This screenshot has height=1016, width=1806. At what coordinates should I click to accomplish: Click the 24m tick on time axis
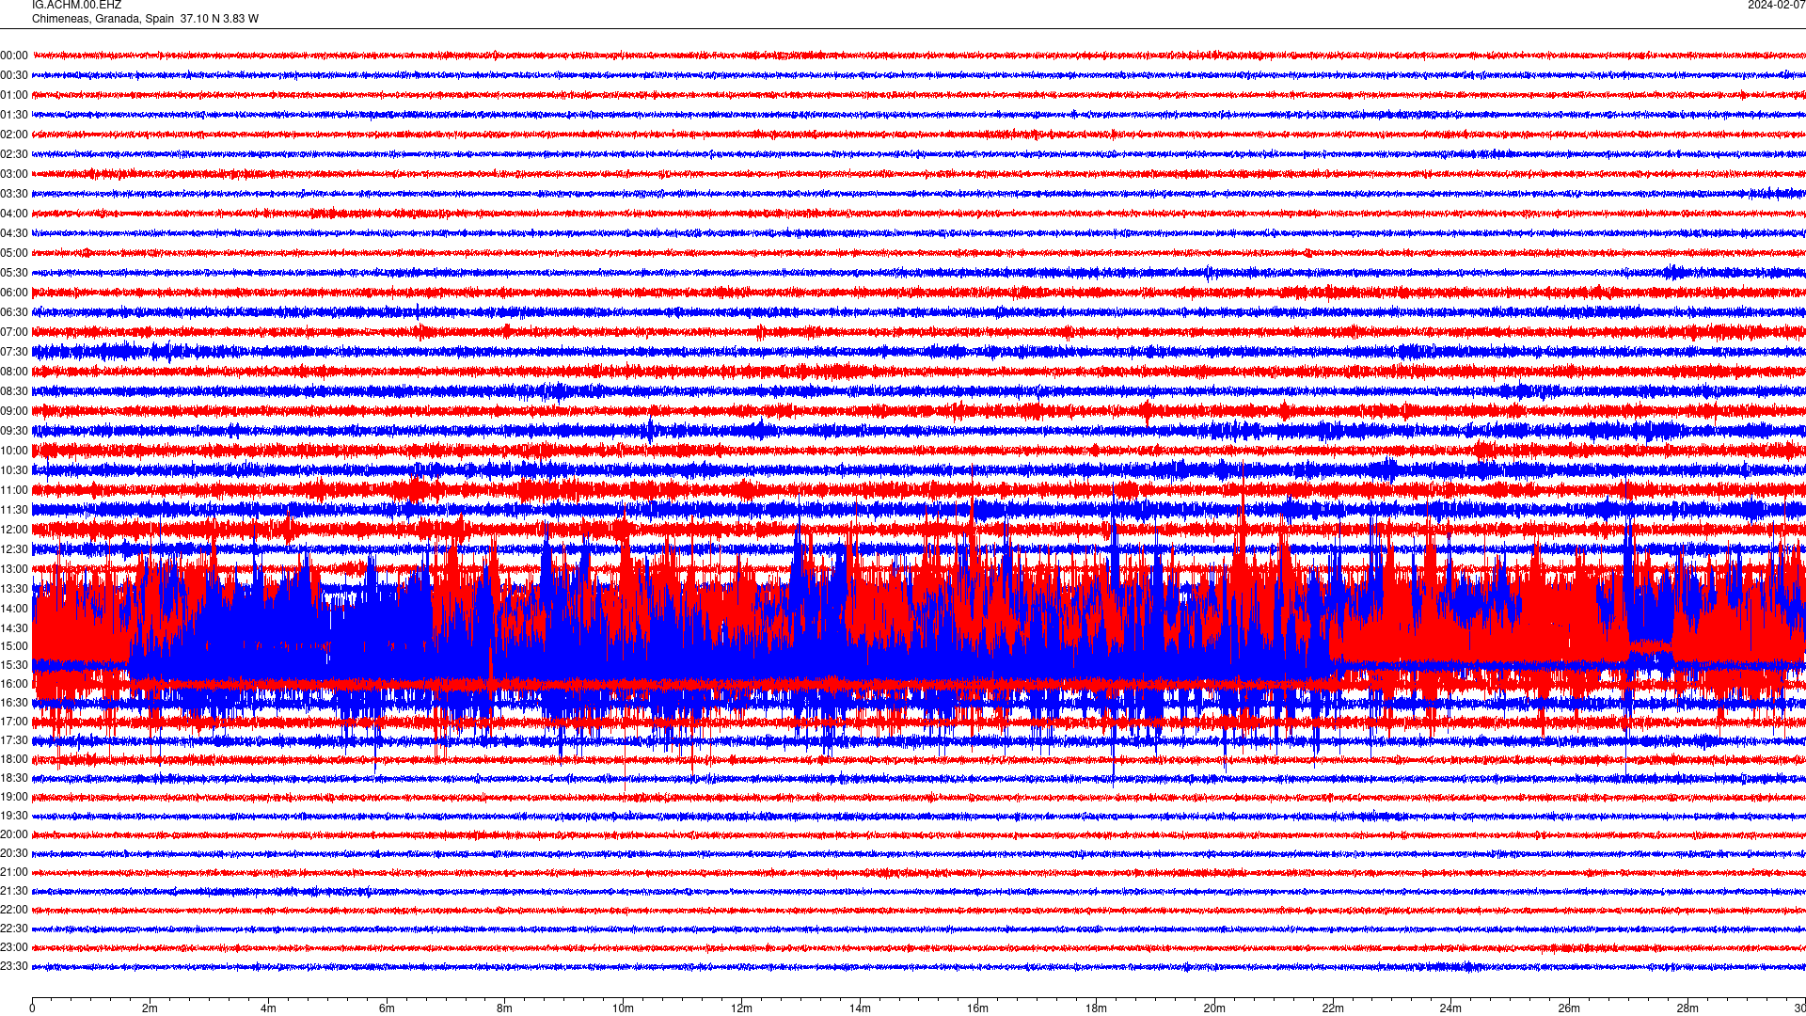click(1450, 1008)
